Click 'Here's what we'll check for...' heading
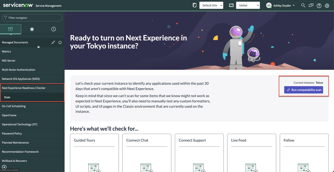The image size is (334, 172). point(104,129)
